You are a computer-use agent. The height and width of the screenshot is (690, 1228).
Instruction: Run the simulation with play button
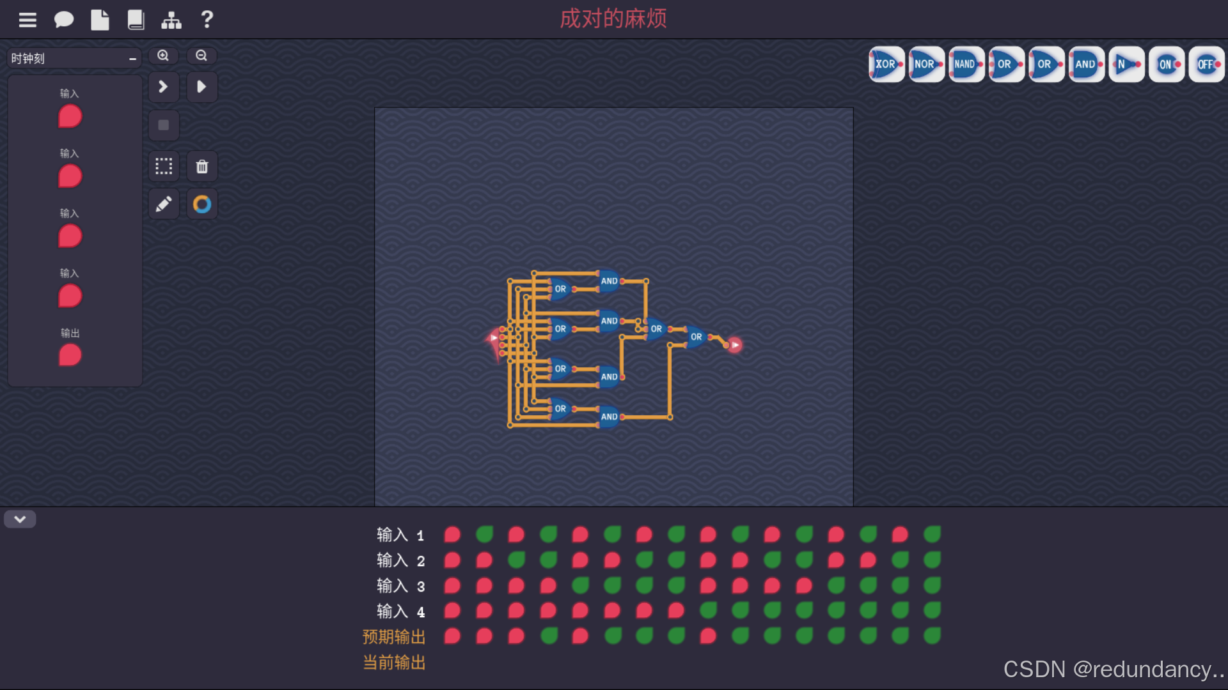(x=202, y=87)
